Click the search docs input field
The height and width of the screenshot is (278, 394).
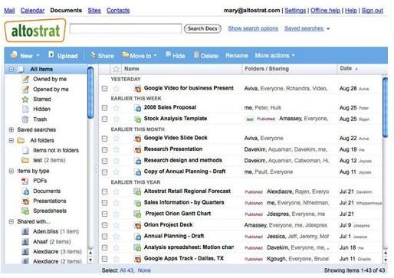126,28
